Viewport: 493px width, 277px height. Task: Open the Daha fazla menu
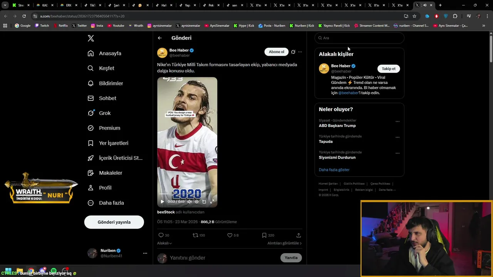click(x=106, y=203)
